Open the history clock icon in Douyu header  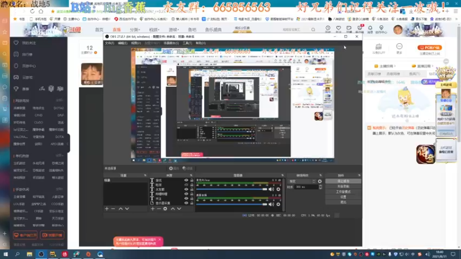coord(328,28)
